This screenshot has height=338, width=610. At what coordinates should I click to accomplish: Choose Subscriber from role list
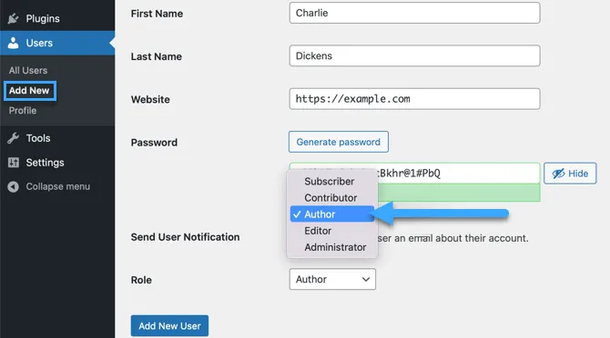(x=332, y=181)
